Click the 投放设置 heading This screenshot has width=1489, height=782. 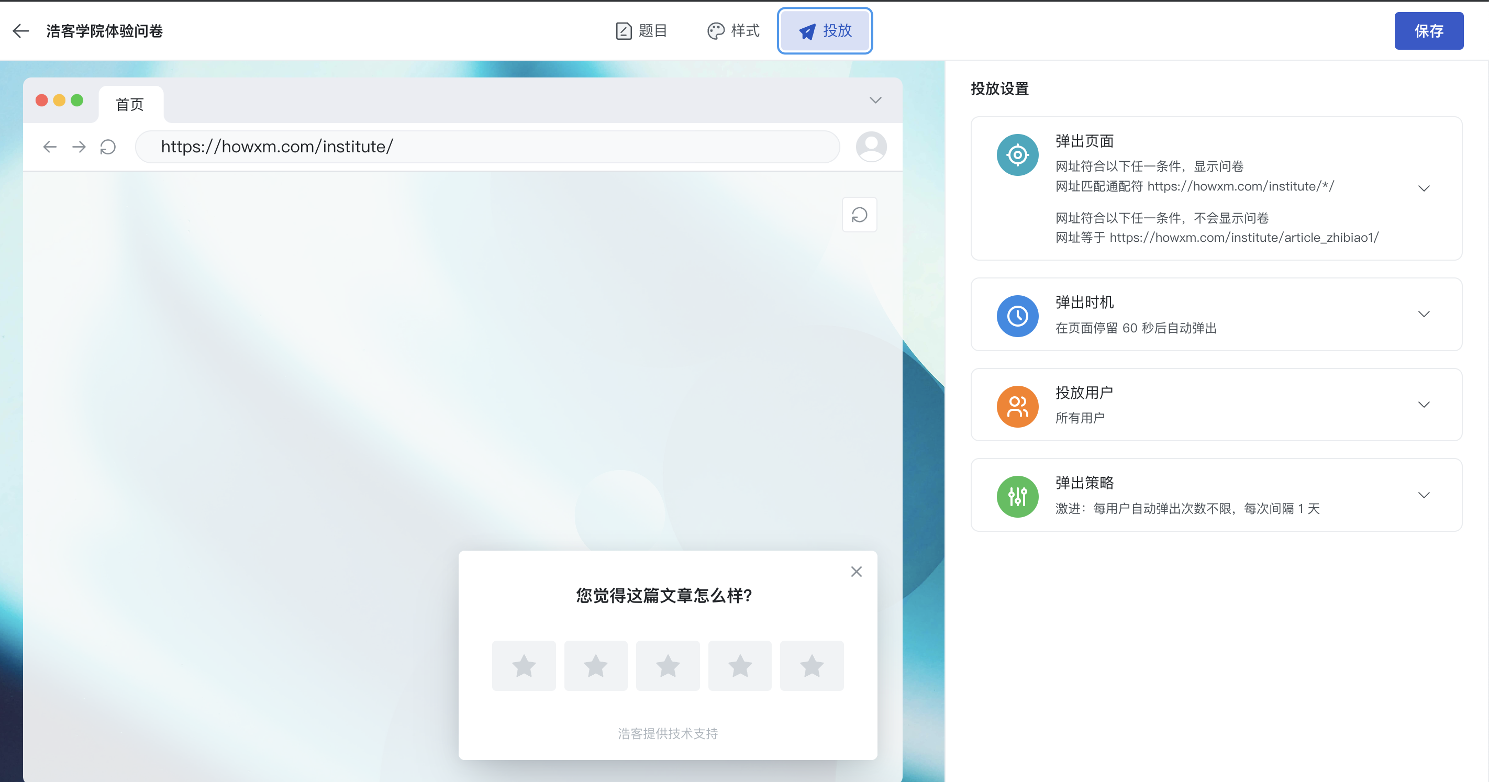[999, 89]
